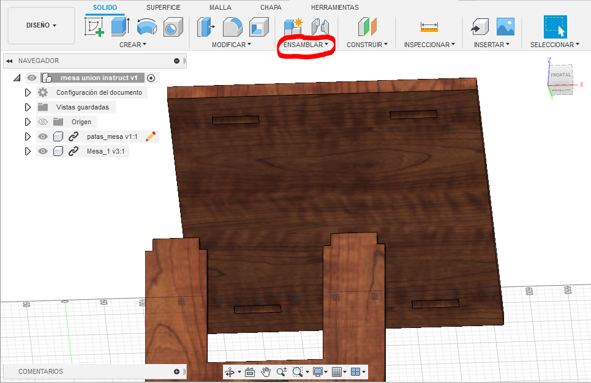Click the Orbit navigation icon

230,372
